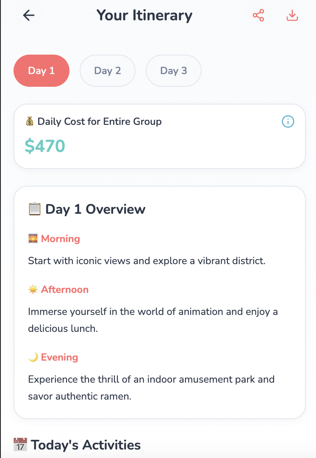The image size is (316, 458).
Task: Go back using the left arrow icon
Action: [29, 16]
